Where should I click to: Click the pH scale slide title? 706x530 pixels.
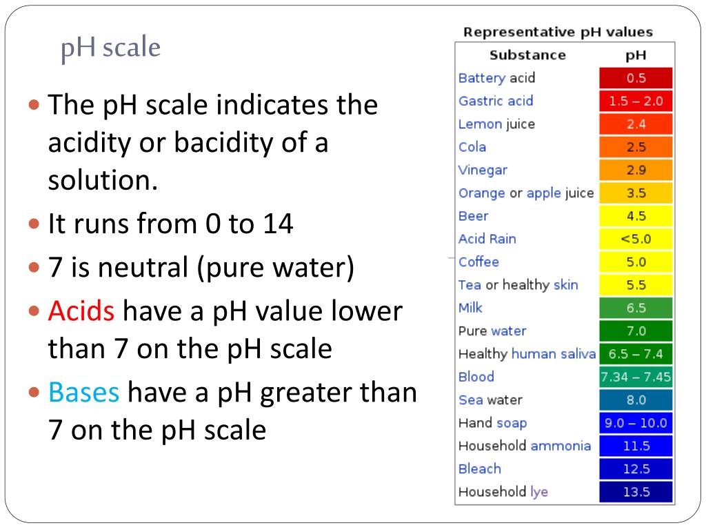point(111,48)
